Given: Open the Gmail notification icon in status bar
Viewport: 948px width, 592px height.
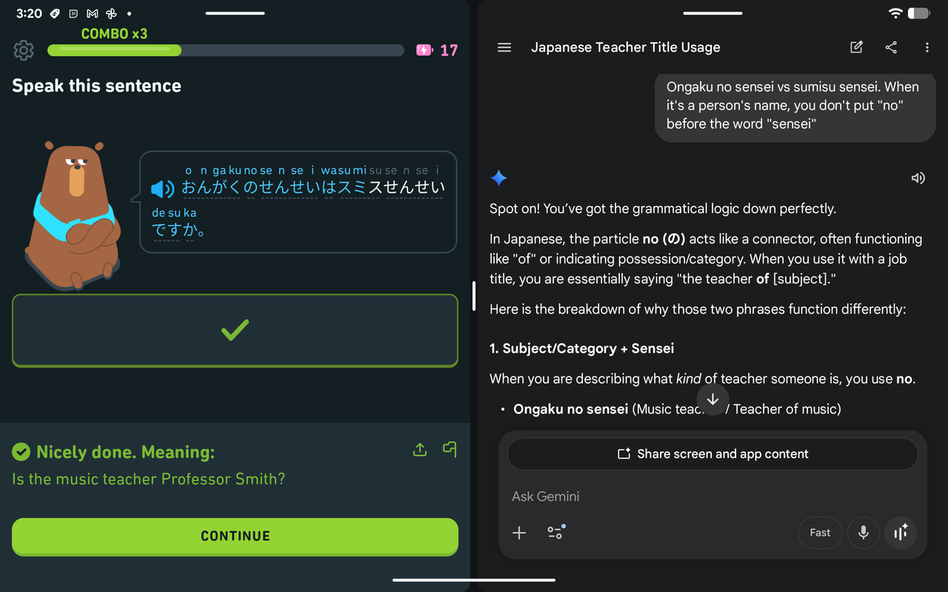Looking at the screenshot, I should [x=93, y=13].
